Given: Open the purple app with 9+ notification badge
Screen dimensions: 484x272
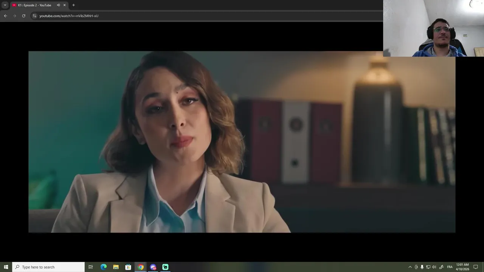Looking at the screenshot, I should (x=153, y=267).
